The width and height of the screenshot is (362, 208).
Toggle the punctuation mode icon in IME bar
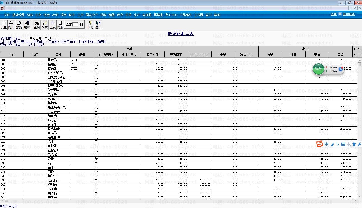(x=337, y=144)
